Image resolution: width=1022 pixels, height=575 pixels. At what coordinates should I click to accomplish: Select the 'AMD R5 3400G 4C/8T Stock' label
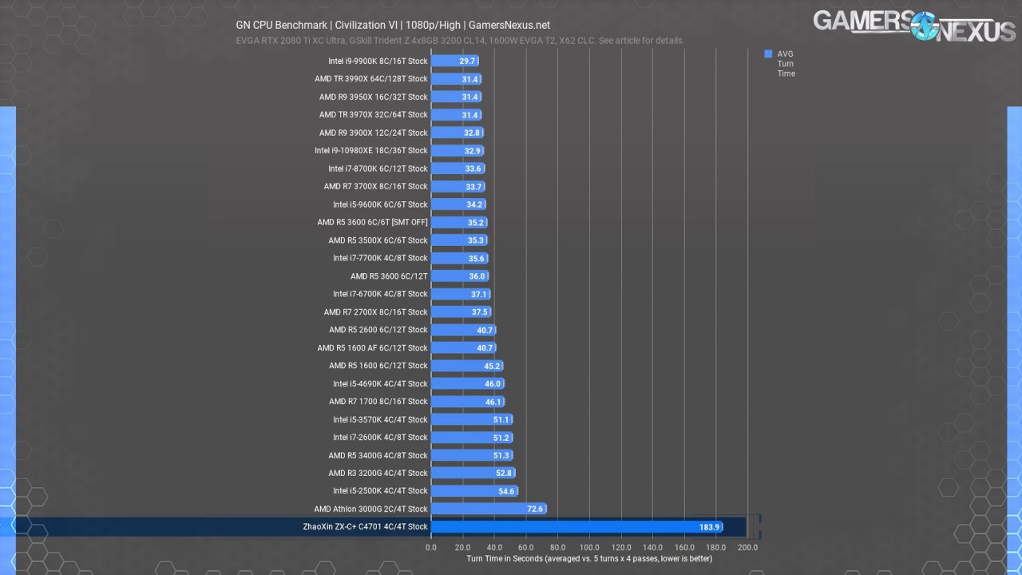click(x=378, y=455)
